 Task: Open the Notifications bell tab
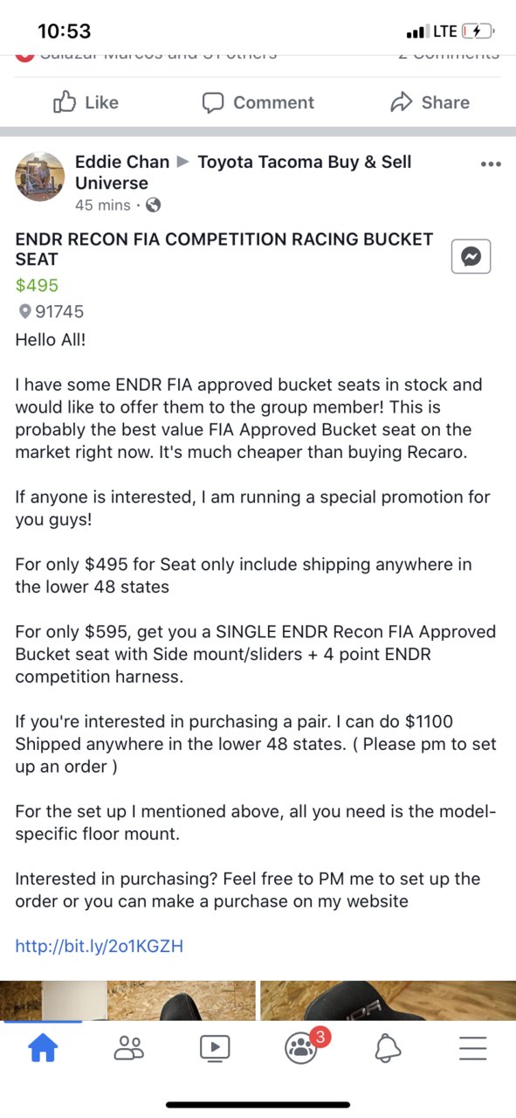point(388,1047)
